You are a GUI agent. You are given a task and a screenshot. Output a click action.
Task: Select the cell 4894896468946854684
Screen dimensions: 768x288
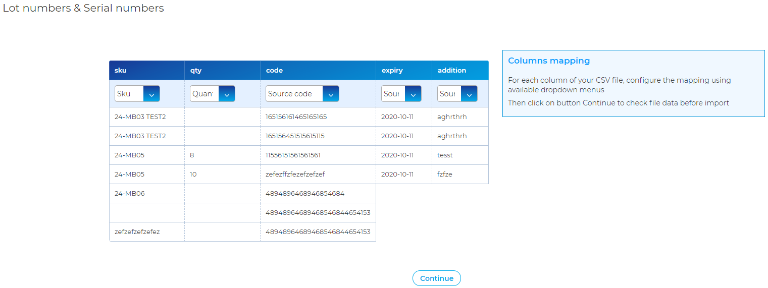click(318, 194)
